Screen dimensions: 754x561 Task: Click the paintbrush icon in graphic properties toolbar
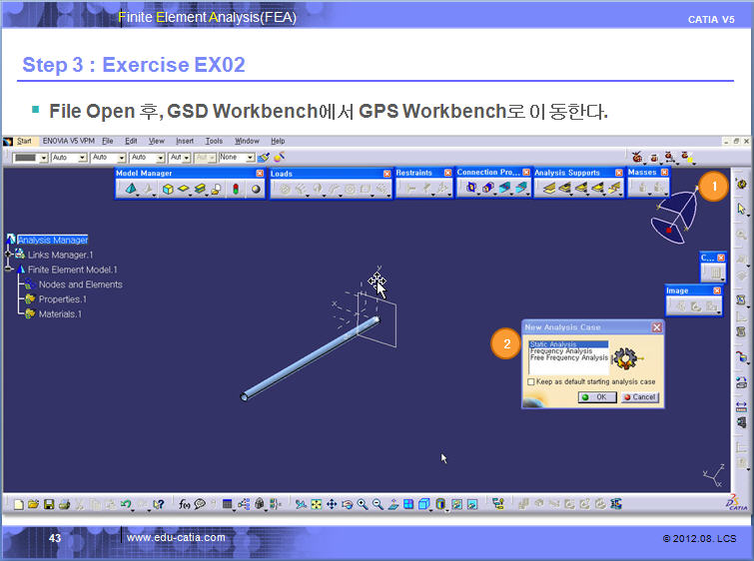(263, 158)
